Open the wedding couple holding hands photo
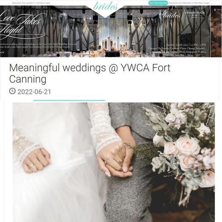The image size is (222, 222). click(114, 162)
